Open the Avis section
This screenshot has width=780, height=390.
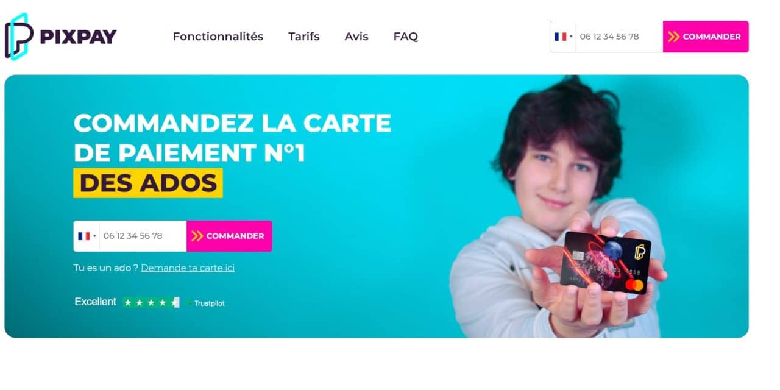pyautogui.click(x=356, y=37)
